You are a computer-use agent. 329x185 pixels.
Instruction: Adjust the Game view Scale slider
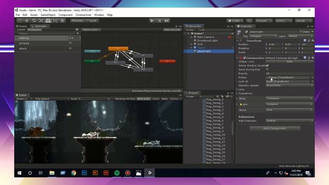[93, 99]
